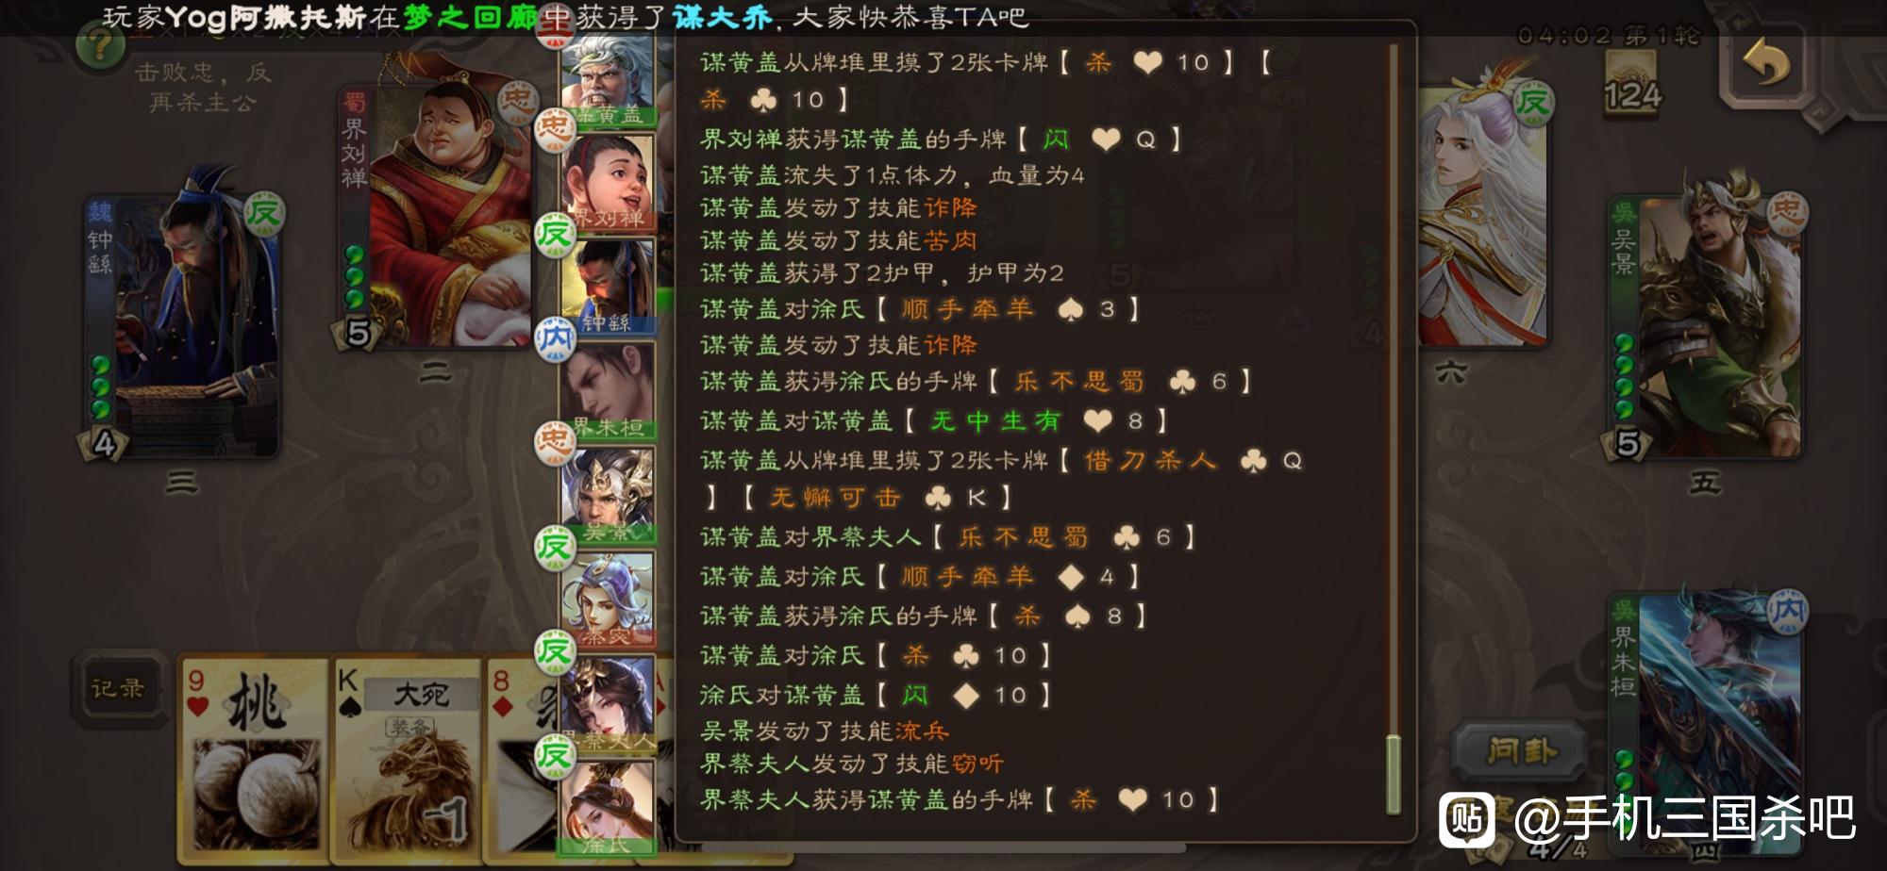Select the 钟繇 Wei character card
Viewport: 1887px width, 871px height.
pyautogui.click(x=183, y=326)
